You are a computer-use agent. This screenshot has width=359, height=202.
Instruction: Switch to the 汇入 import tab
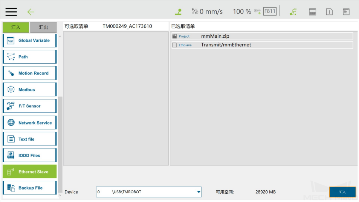coord(16,27)
